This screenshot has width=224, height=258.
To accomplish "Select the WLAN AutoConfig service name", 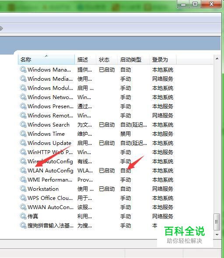I will pyautogui.click(x=50, y=171).
